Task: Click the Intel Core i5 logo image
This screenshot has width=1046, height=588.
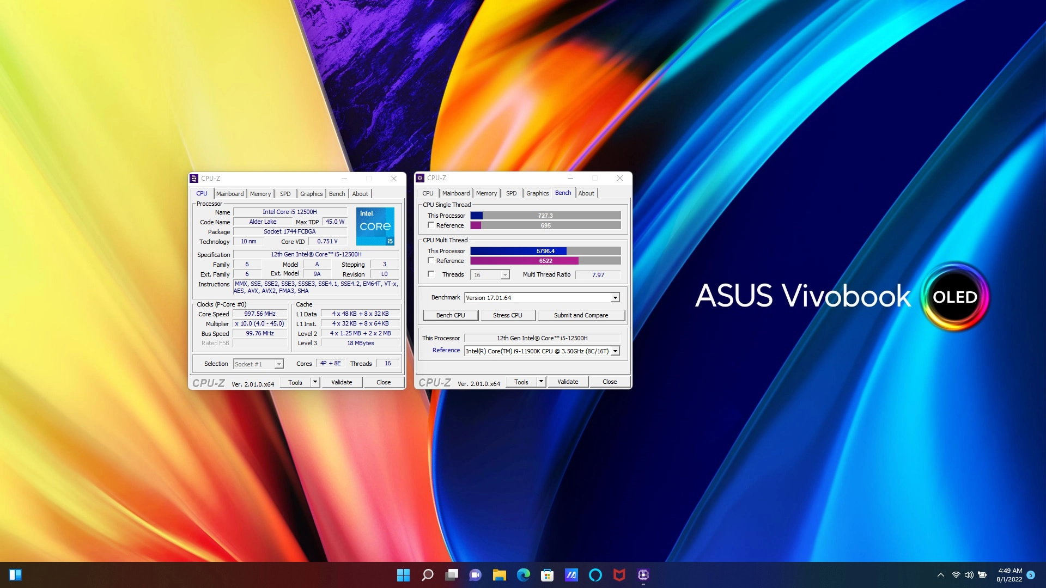Action: [x=375, y=226]
